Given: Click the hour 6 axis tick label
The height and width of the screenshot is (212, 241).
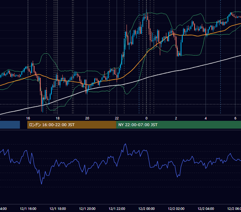Looking at the screenshot, I should pyautogui.click(x=235, y=118).
